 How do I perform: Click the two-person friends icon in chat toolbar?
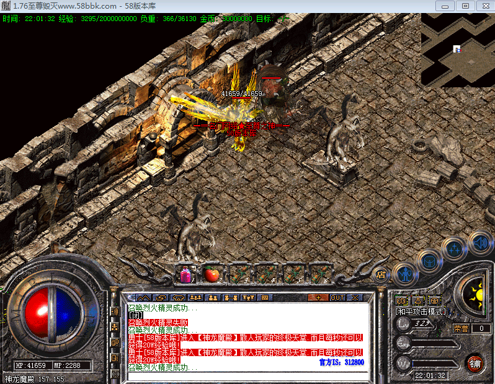213,298
